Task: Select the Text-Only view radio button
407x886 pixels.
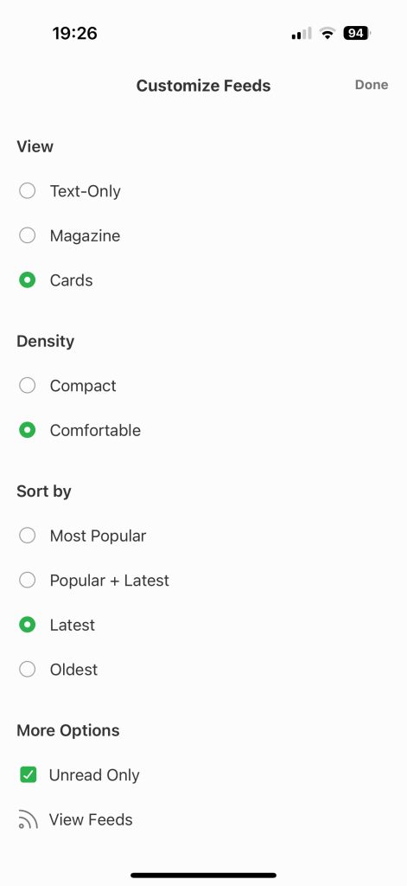Action: (x=27, y=191)
